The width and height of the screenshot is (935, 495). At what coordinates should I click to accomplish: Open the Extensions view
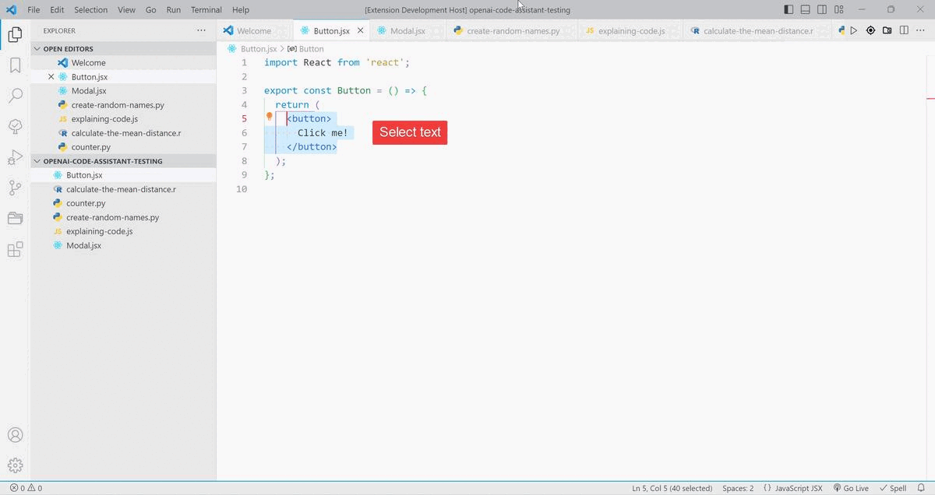[x=15, y=249]
